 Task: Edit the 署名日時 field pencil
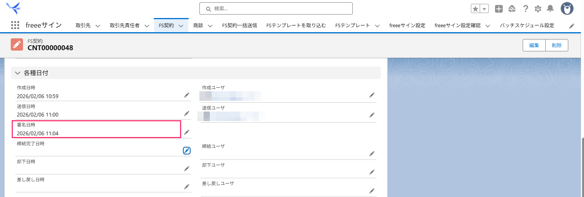click(187, 132)
